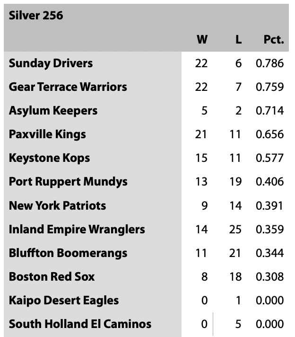Screen dimensions: 295x337
Task: Select the Kaipo Desert Eagles team
Action: tap(63, 301)
